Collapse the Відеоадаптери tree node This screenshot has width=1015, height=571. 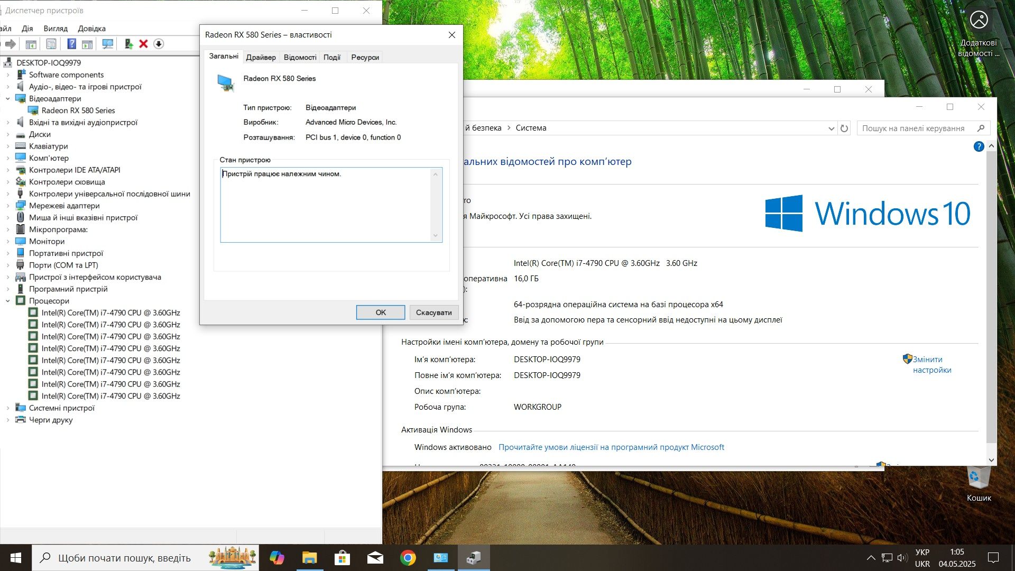[8, 98]
